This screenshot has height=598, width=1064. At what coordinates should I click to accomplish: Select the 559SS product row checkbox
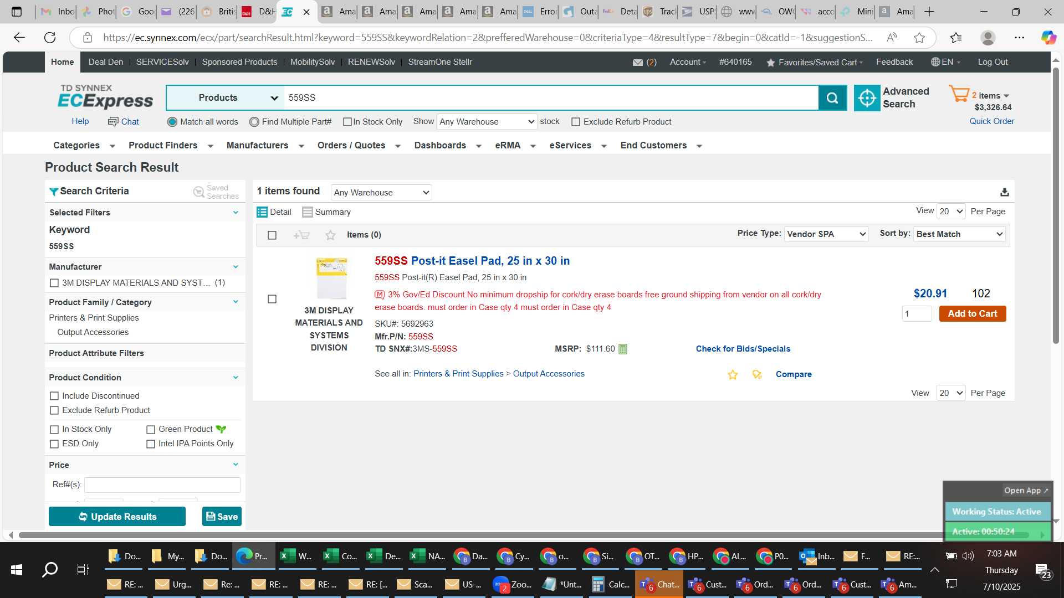(272, 299)
